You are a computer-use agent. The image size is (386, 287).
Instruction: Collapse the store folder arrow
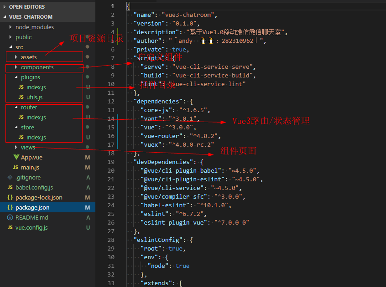pos(16,127)
